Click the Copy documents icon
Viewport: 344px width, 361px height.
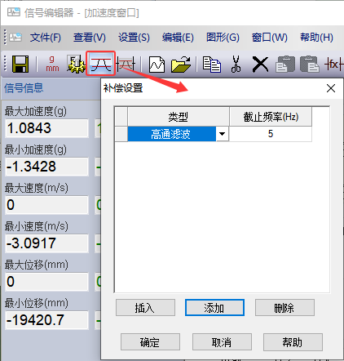(x=212, y=65)
